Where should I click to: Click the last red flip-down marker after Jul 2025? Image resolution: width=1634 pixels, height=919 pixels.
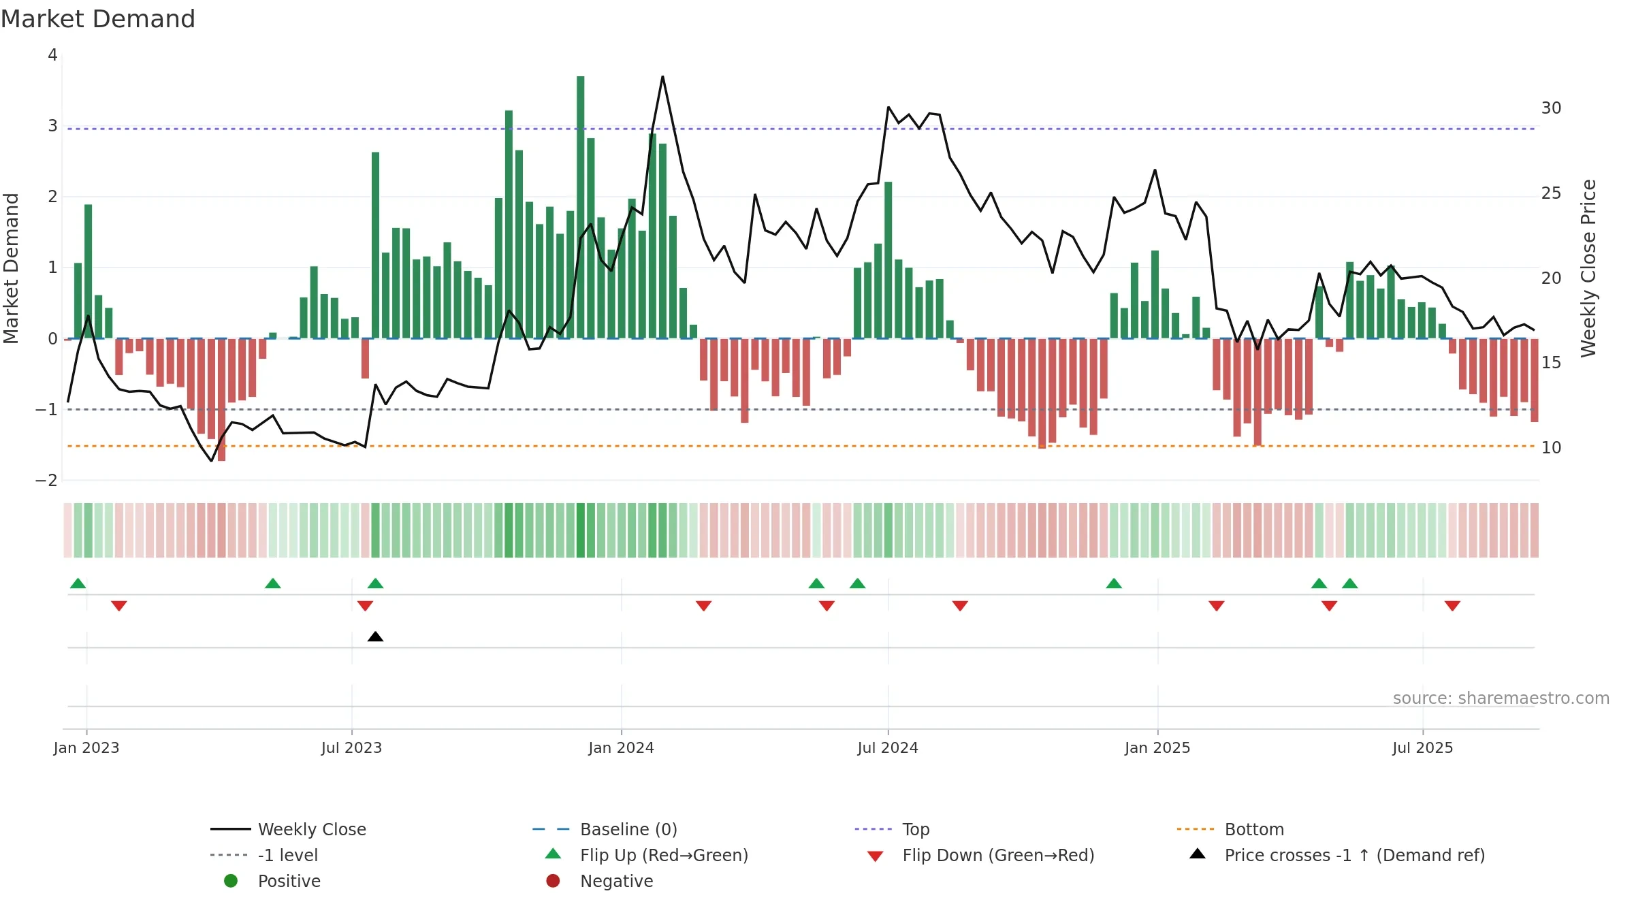tap(1452, 606)
